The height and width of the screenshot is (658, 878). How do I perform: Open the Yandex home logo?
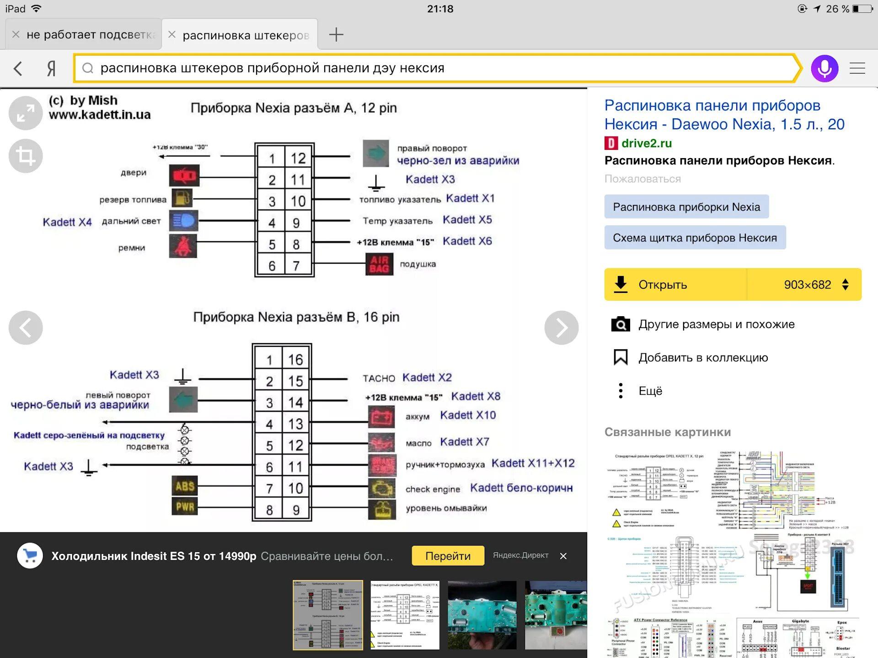point(51,69)
